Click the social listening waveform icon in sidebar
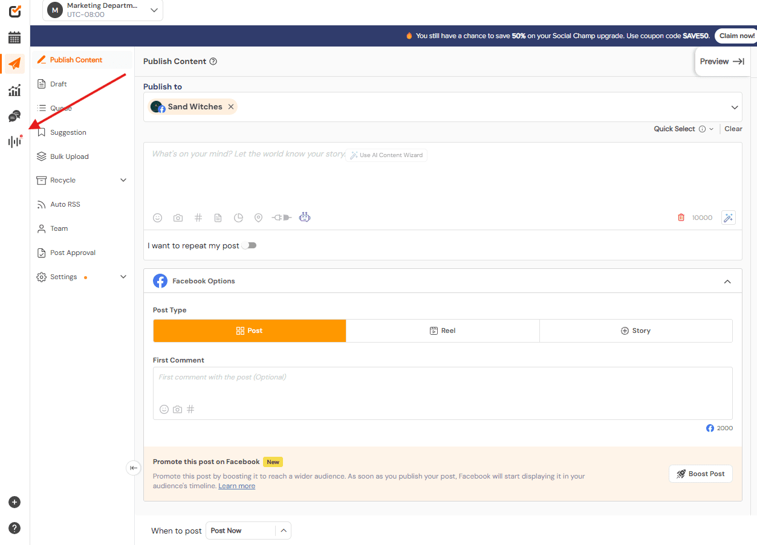 14,141
